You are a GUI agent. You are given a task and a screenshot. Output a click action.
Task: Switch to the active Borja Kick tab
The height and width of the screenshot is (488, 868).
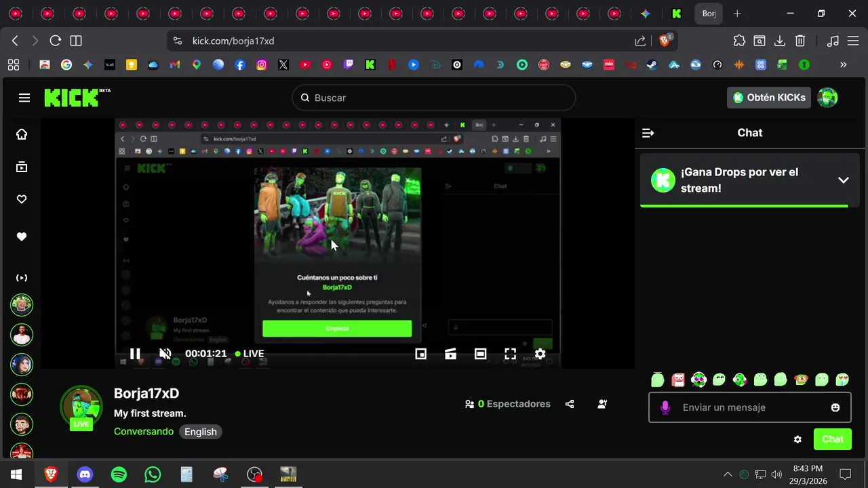[709, 14]
